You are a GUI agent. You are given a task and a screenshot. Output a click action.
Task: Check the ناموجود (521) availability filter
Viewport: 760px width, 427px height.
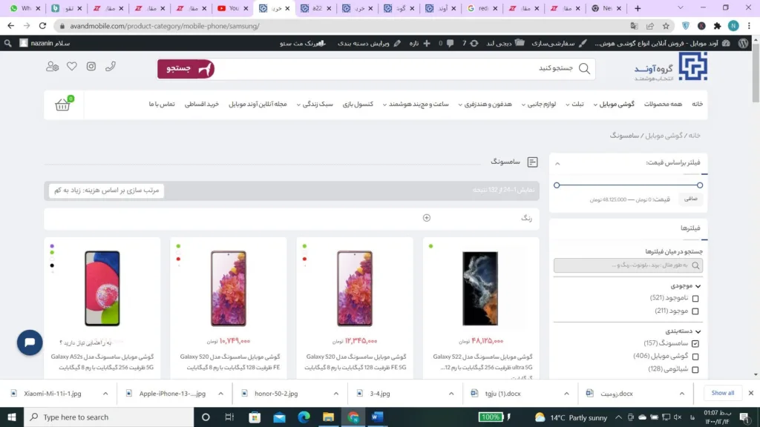pos(695,299)
